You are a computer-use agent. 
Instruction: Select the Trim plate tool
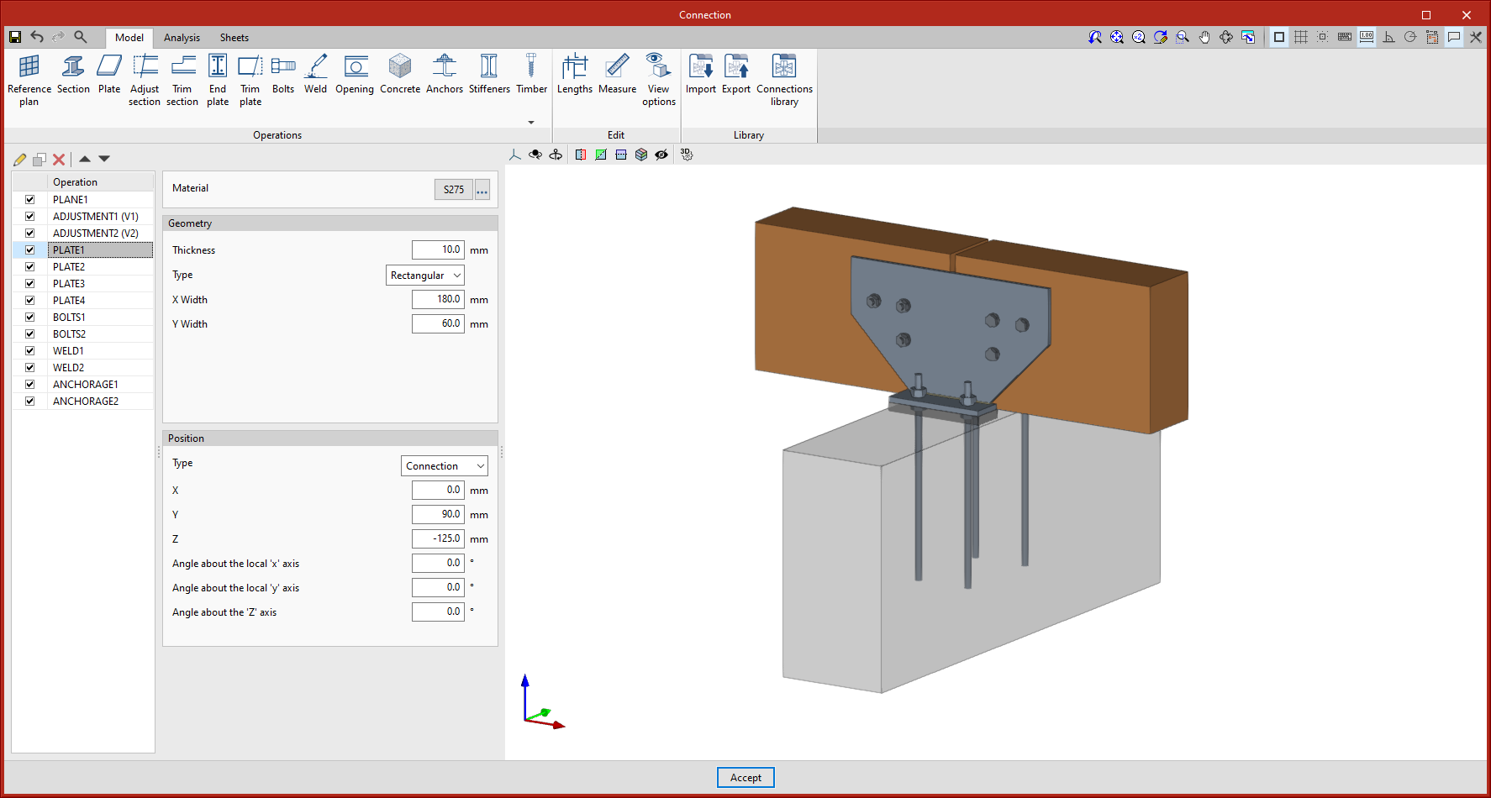(250, 80)
